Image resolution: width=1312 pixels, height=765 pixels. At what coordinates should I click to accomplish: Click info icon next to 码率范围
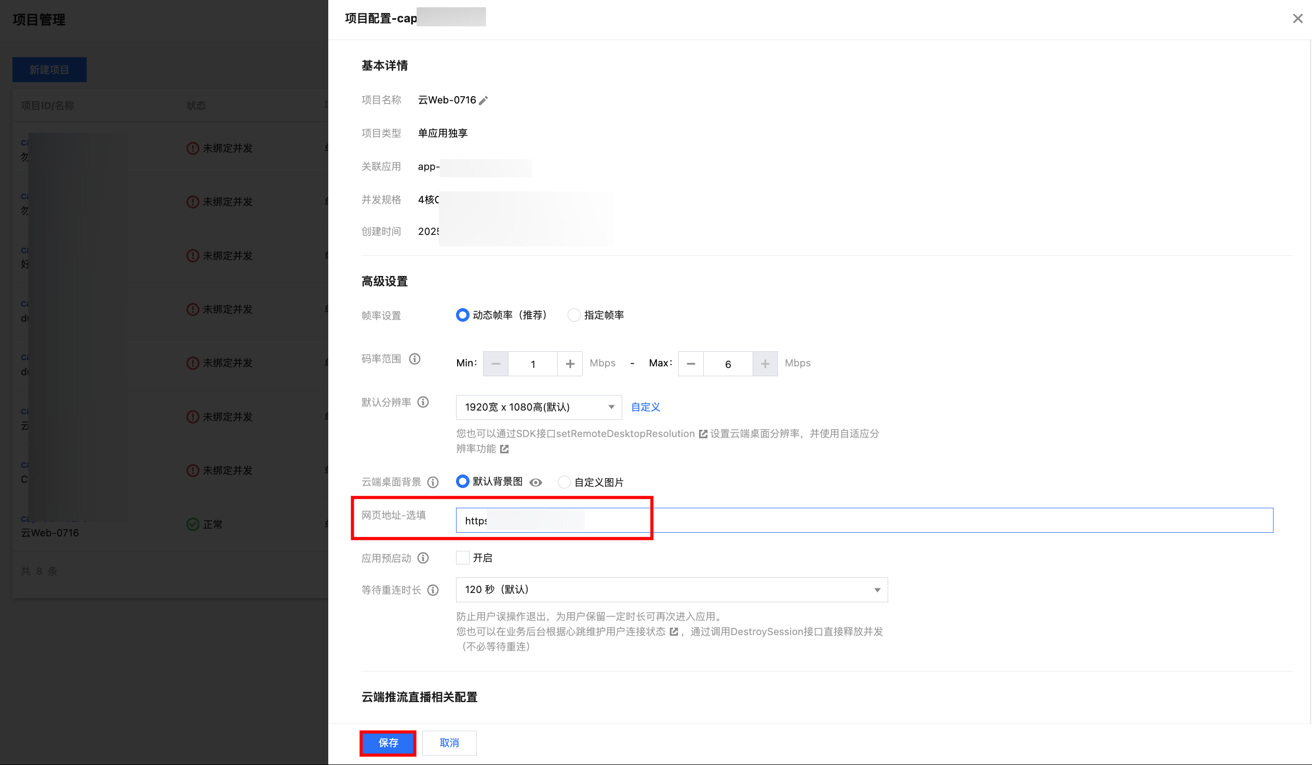tap(414, 359)
